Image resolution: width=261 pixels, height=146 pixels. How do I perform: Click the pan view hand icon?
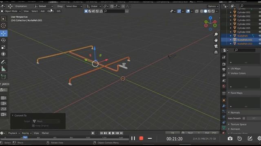[x=216, y=40]
